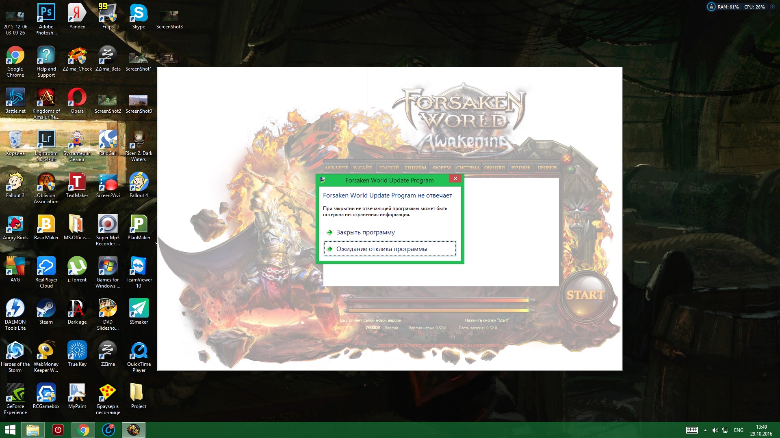Click the orange launcher close X icon
Image resolution: width=780 pixels, height=438 pixels.
(x=567, y=159)
